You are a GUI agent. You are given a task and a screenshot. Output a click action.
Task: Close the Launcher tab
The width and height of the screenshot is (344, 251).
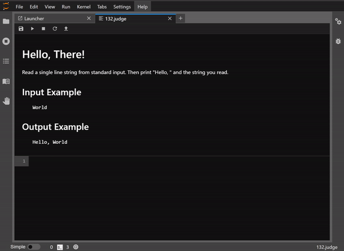[89, 18]
